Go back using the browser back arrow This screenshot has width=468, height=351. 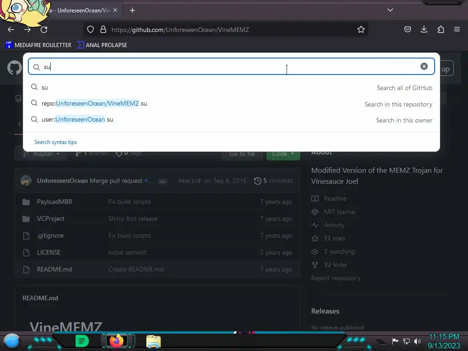(11, 30)
